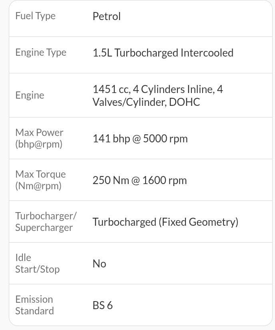The height and width of the screenshot is (330, 275).
Task: Click the 1600 rpm text
Action: (x=164, y=180)
